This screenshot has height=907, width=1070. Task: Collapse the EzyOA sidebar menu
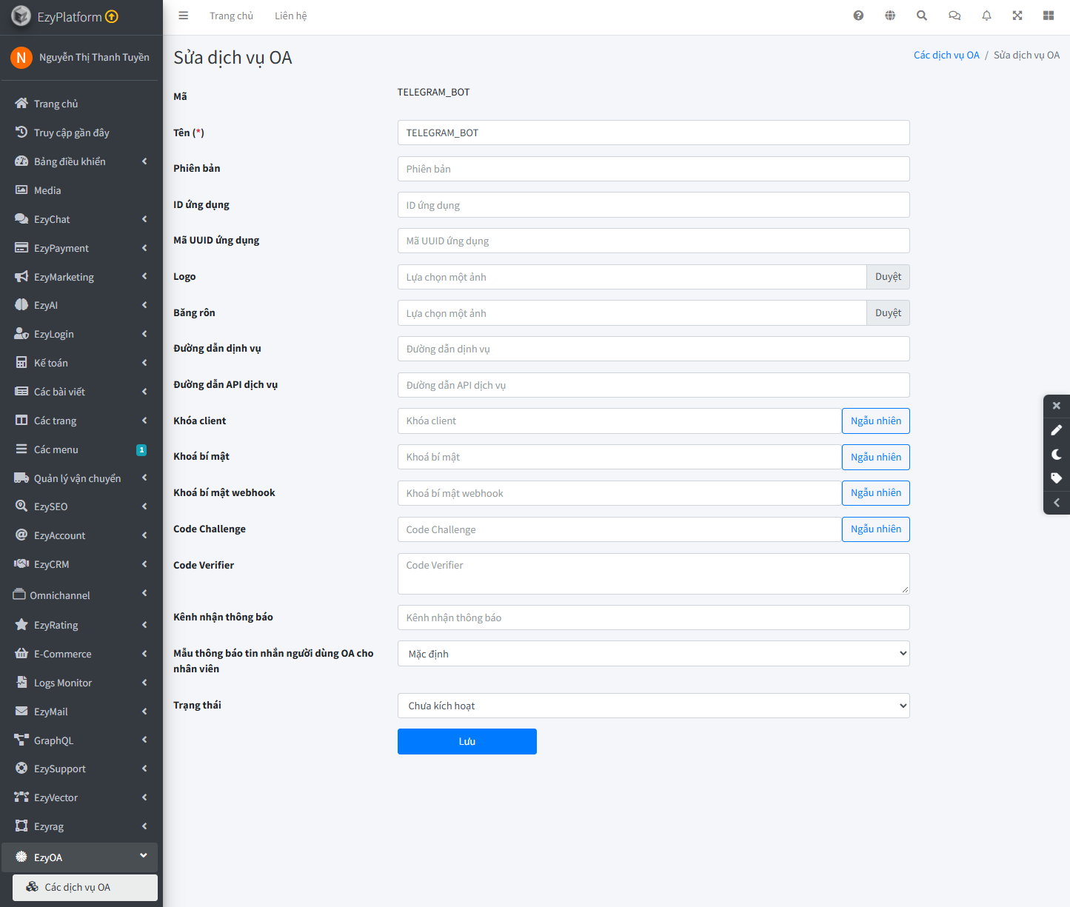[x=80, y=857]
